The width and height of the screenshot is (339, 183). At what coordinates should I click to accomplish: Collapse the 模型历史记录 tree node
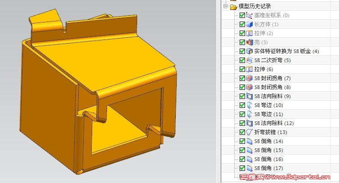[226, 6]
